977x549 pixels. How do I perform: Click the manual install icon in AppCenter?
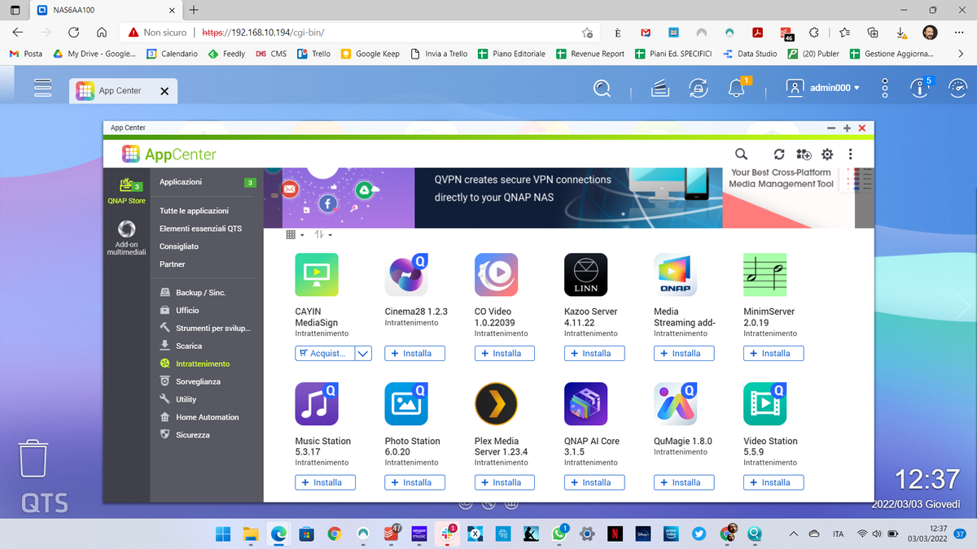(x=804, y=154)
